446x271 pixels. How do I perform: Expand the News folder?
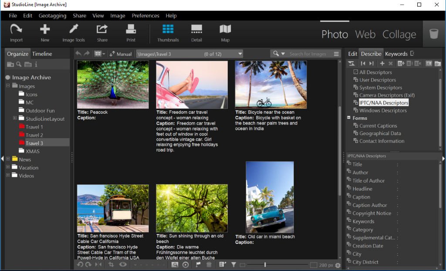tap(8, 159)
